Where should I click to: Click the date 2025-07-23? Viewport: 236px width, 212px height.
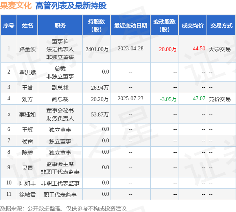[131, 98]
